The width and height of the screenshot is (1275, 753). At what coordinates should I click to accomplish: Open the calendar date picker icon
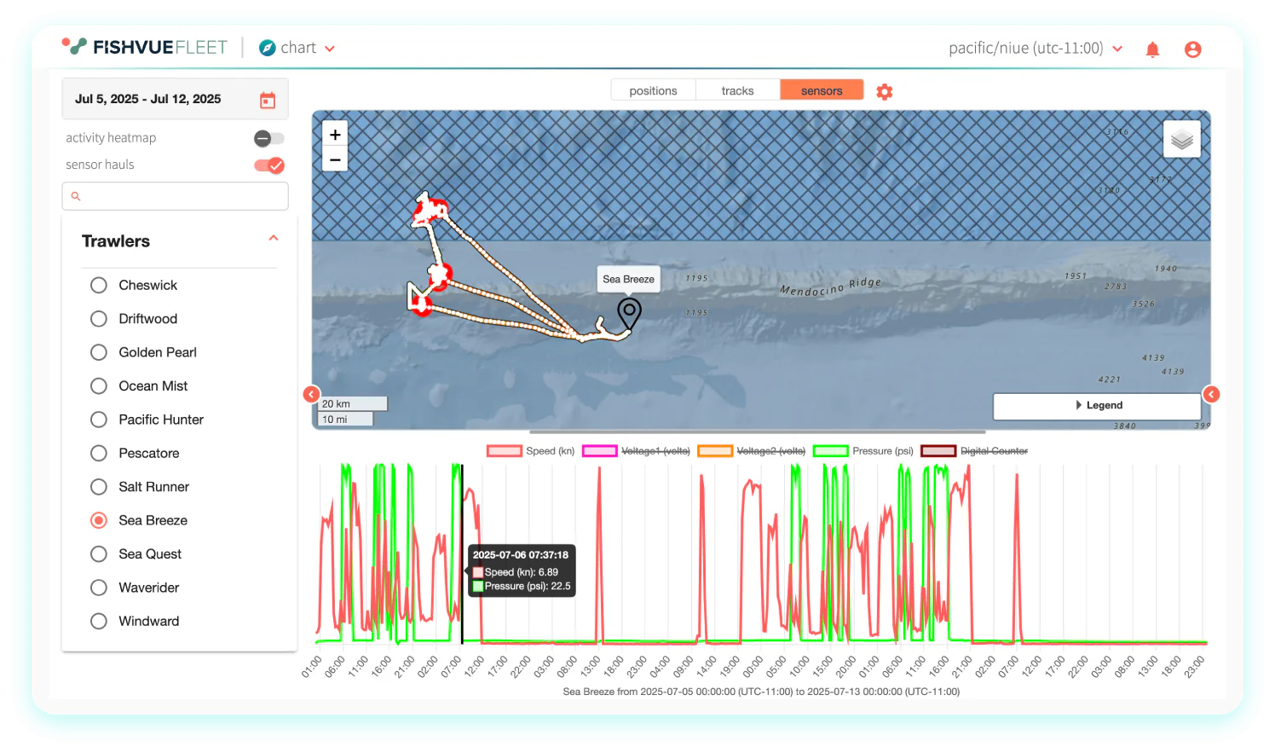click(268, 101)
